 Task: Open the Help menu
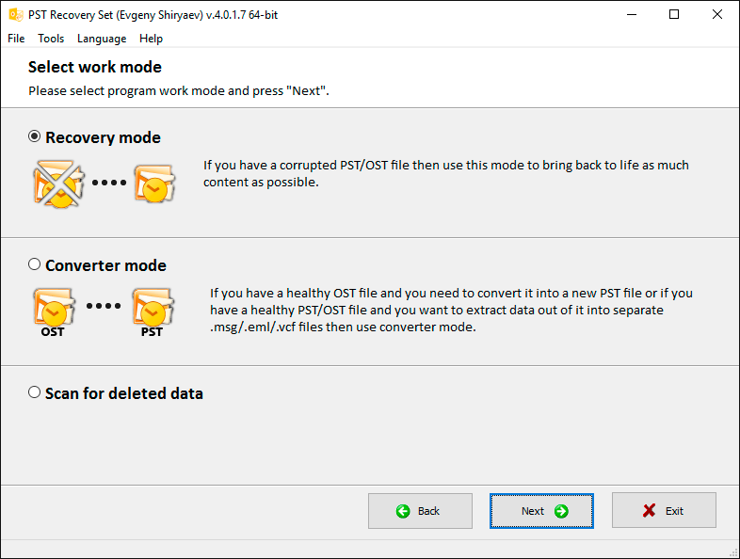click(x=151, y=39)
